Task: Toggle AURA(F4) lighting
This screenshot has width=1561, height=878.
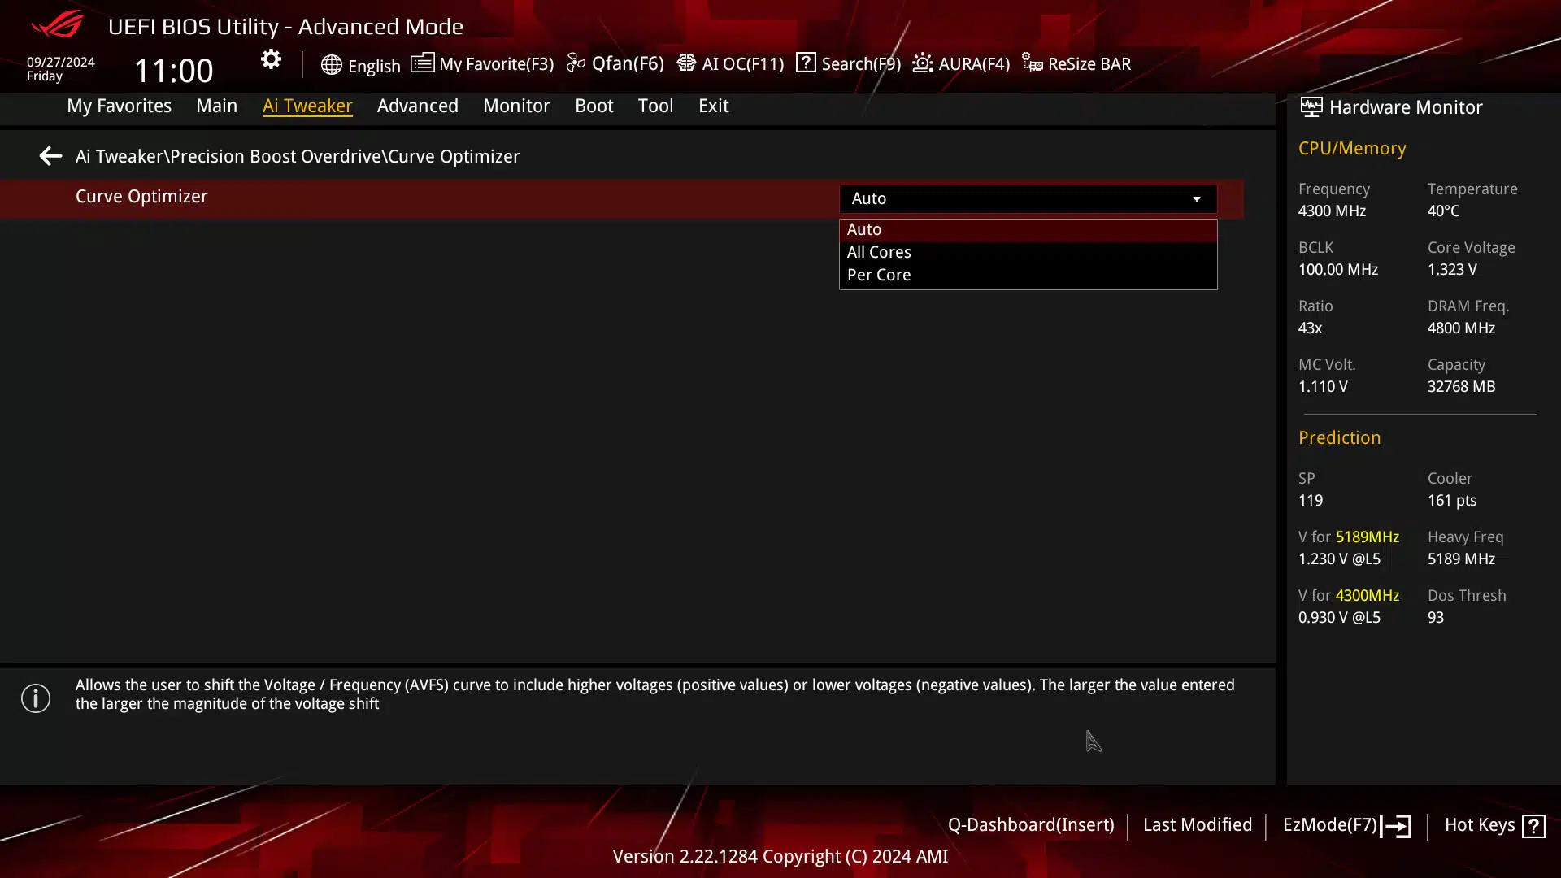Action: click(x=974, y=63)
